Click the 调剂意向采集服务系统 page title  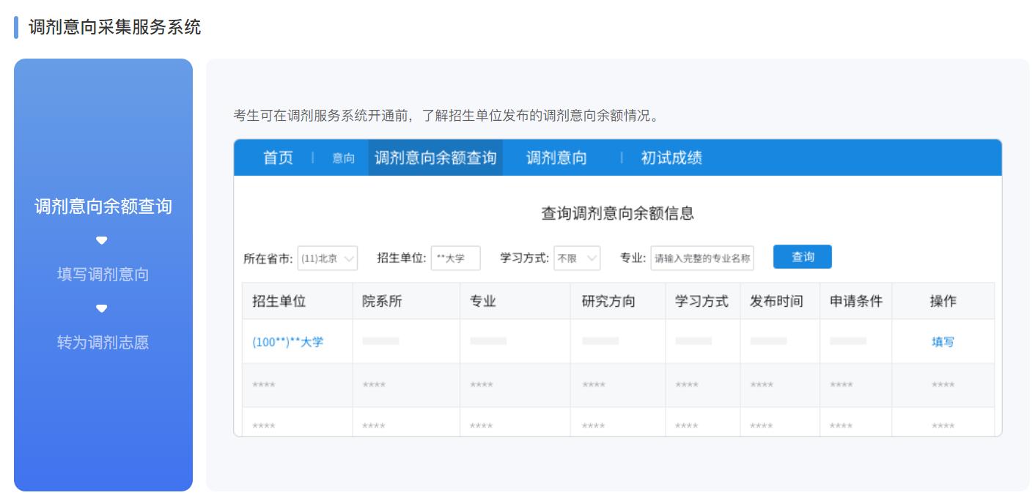[x=114, y=27]
